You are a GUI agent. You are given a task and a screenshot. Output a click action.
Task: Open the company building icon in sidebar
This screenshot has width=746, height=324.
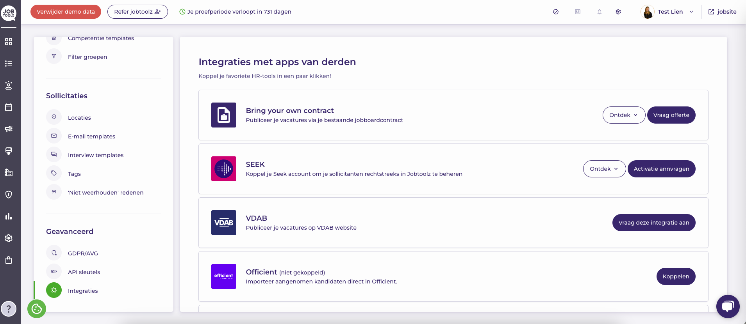pyautogui.click(x=9, y=173)
